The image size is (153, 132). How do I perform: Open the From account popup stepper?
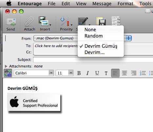click(129, 38)
